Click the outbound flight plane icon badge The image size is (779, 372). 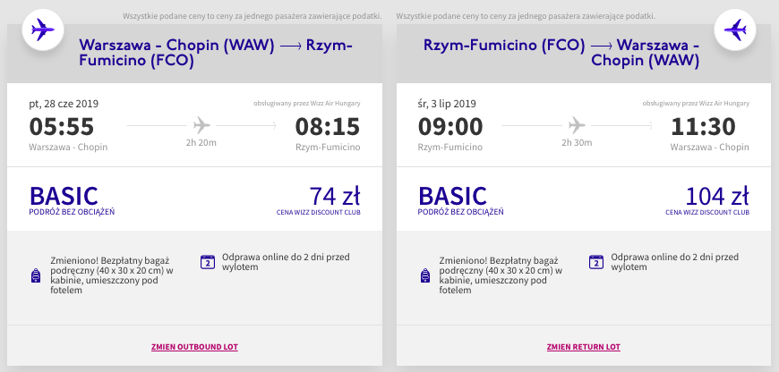(x=43, y=30)
